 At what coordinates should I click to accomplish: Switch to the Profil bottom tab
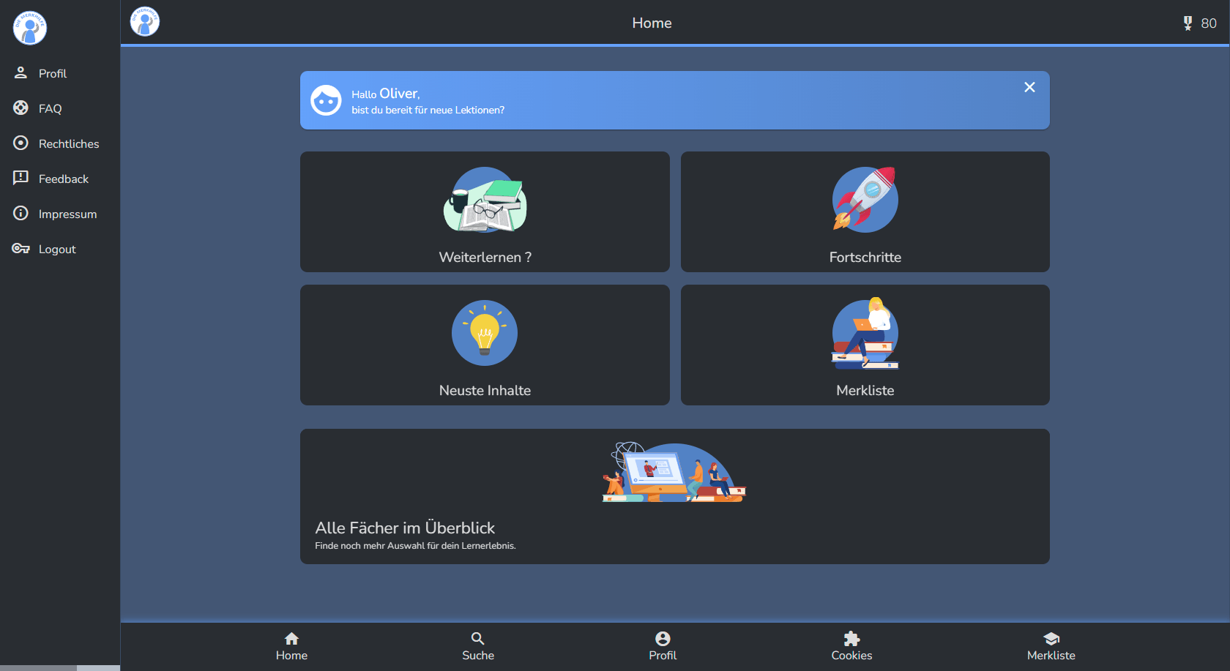coord(663,646)
